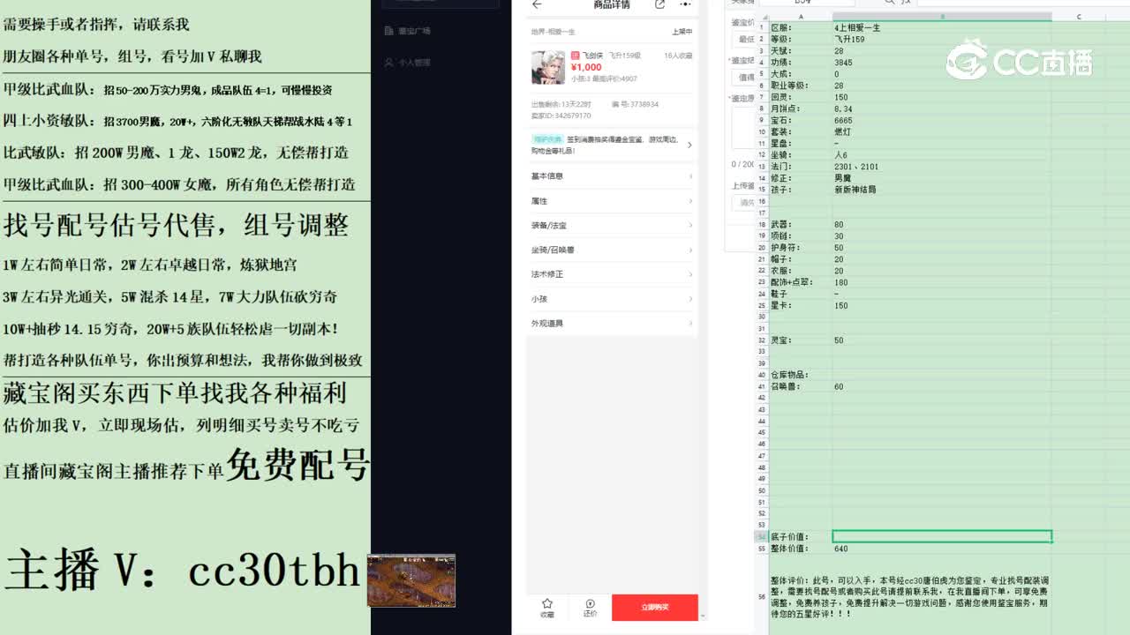Expand the 属性 section
Screen dimensions: 1130x635
coord(612,201)
